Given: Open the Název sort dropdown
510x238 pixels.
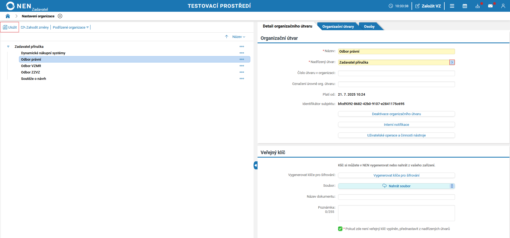Looking at the screenshot, I should tap(239, 37).
